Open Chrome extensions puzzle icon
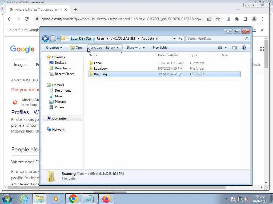The image size is (273, 204). (x=237, y=19)
